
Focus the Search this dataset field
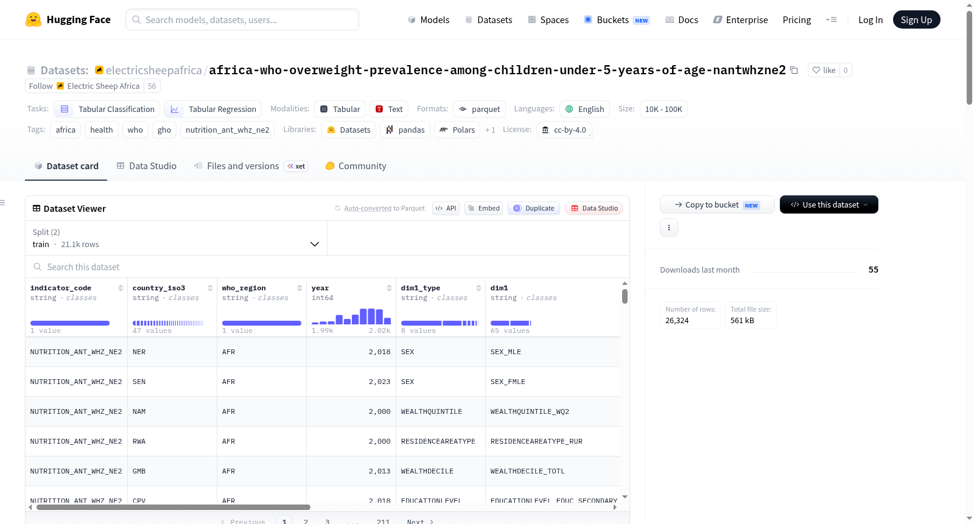tap(328, 267)
